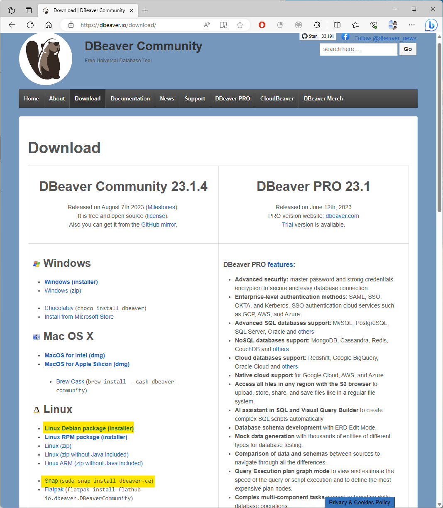
Task: Open 'others' link after Oracle SQL databases
Action: coord(306,332)
